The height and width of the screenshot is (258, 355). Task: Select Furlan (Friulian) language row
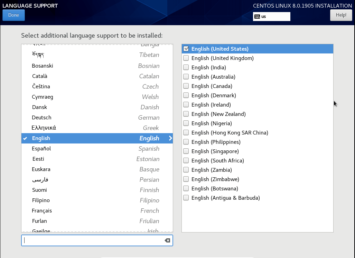tap(97, 221)
